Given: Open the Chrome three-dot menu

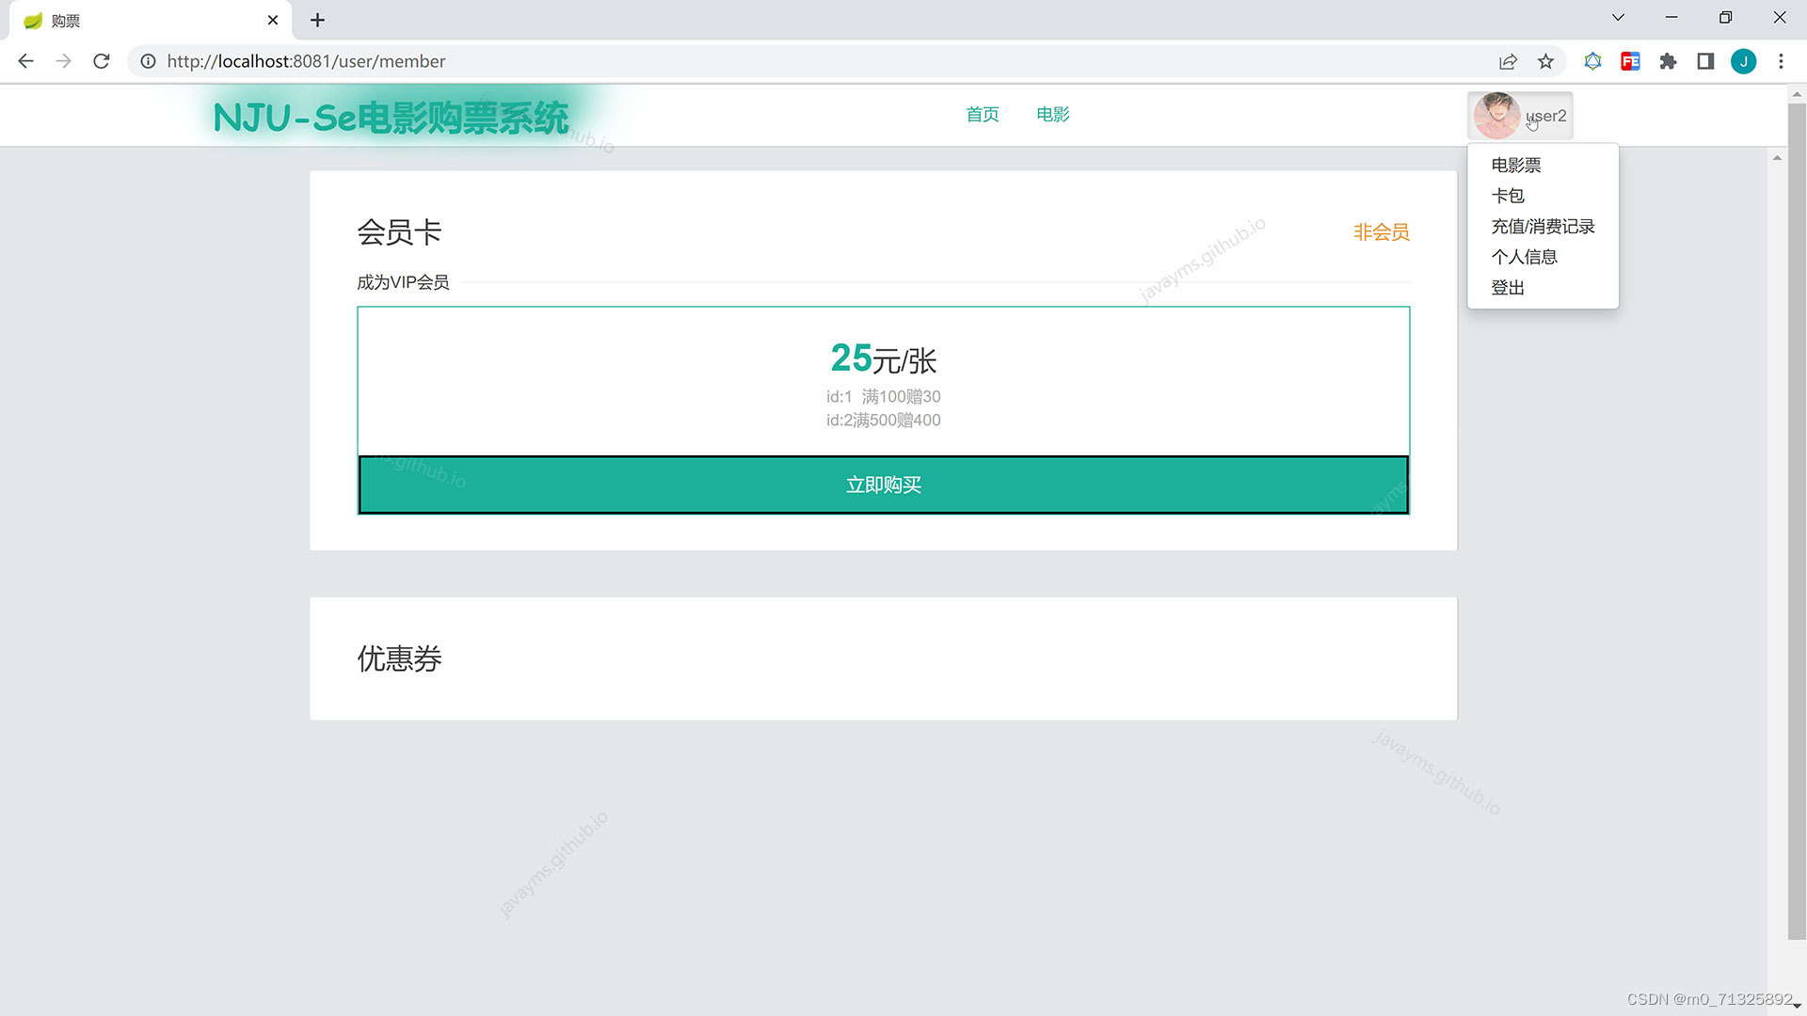Looking at the screenshot, I should tap(1781, 61).
